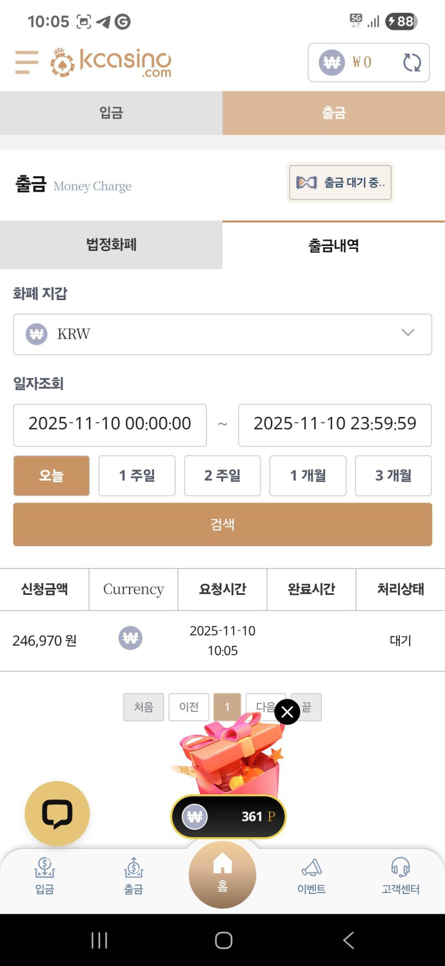This screenshot has height=966, width=445.
Task: Edit the start date field
Action: point(110,425)
